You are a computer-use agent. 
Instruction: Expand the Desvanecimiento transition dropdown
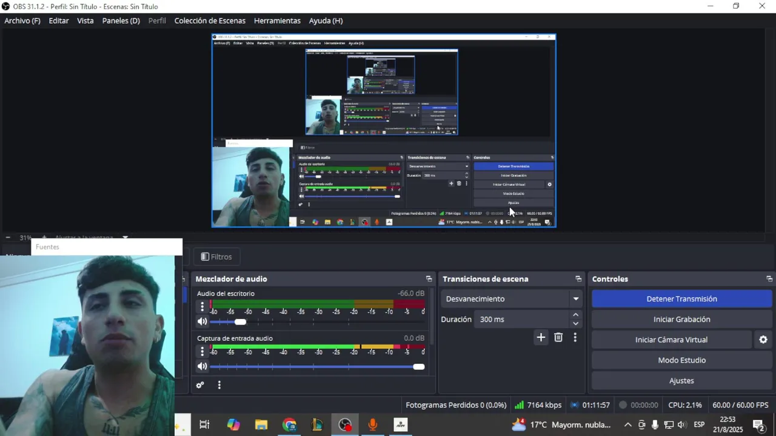[x=575, y=299]
